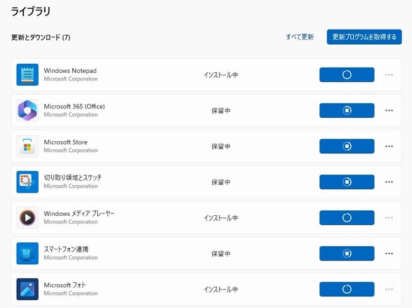Open more options for スマートフォン連携

click(x=389, y=254)
